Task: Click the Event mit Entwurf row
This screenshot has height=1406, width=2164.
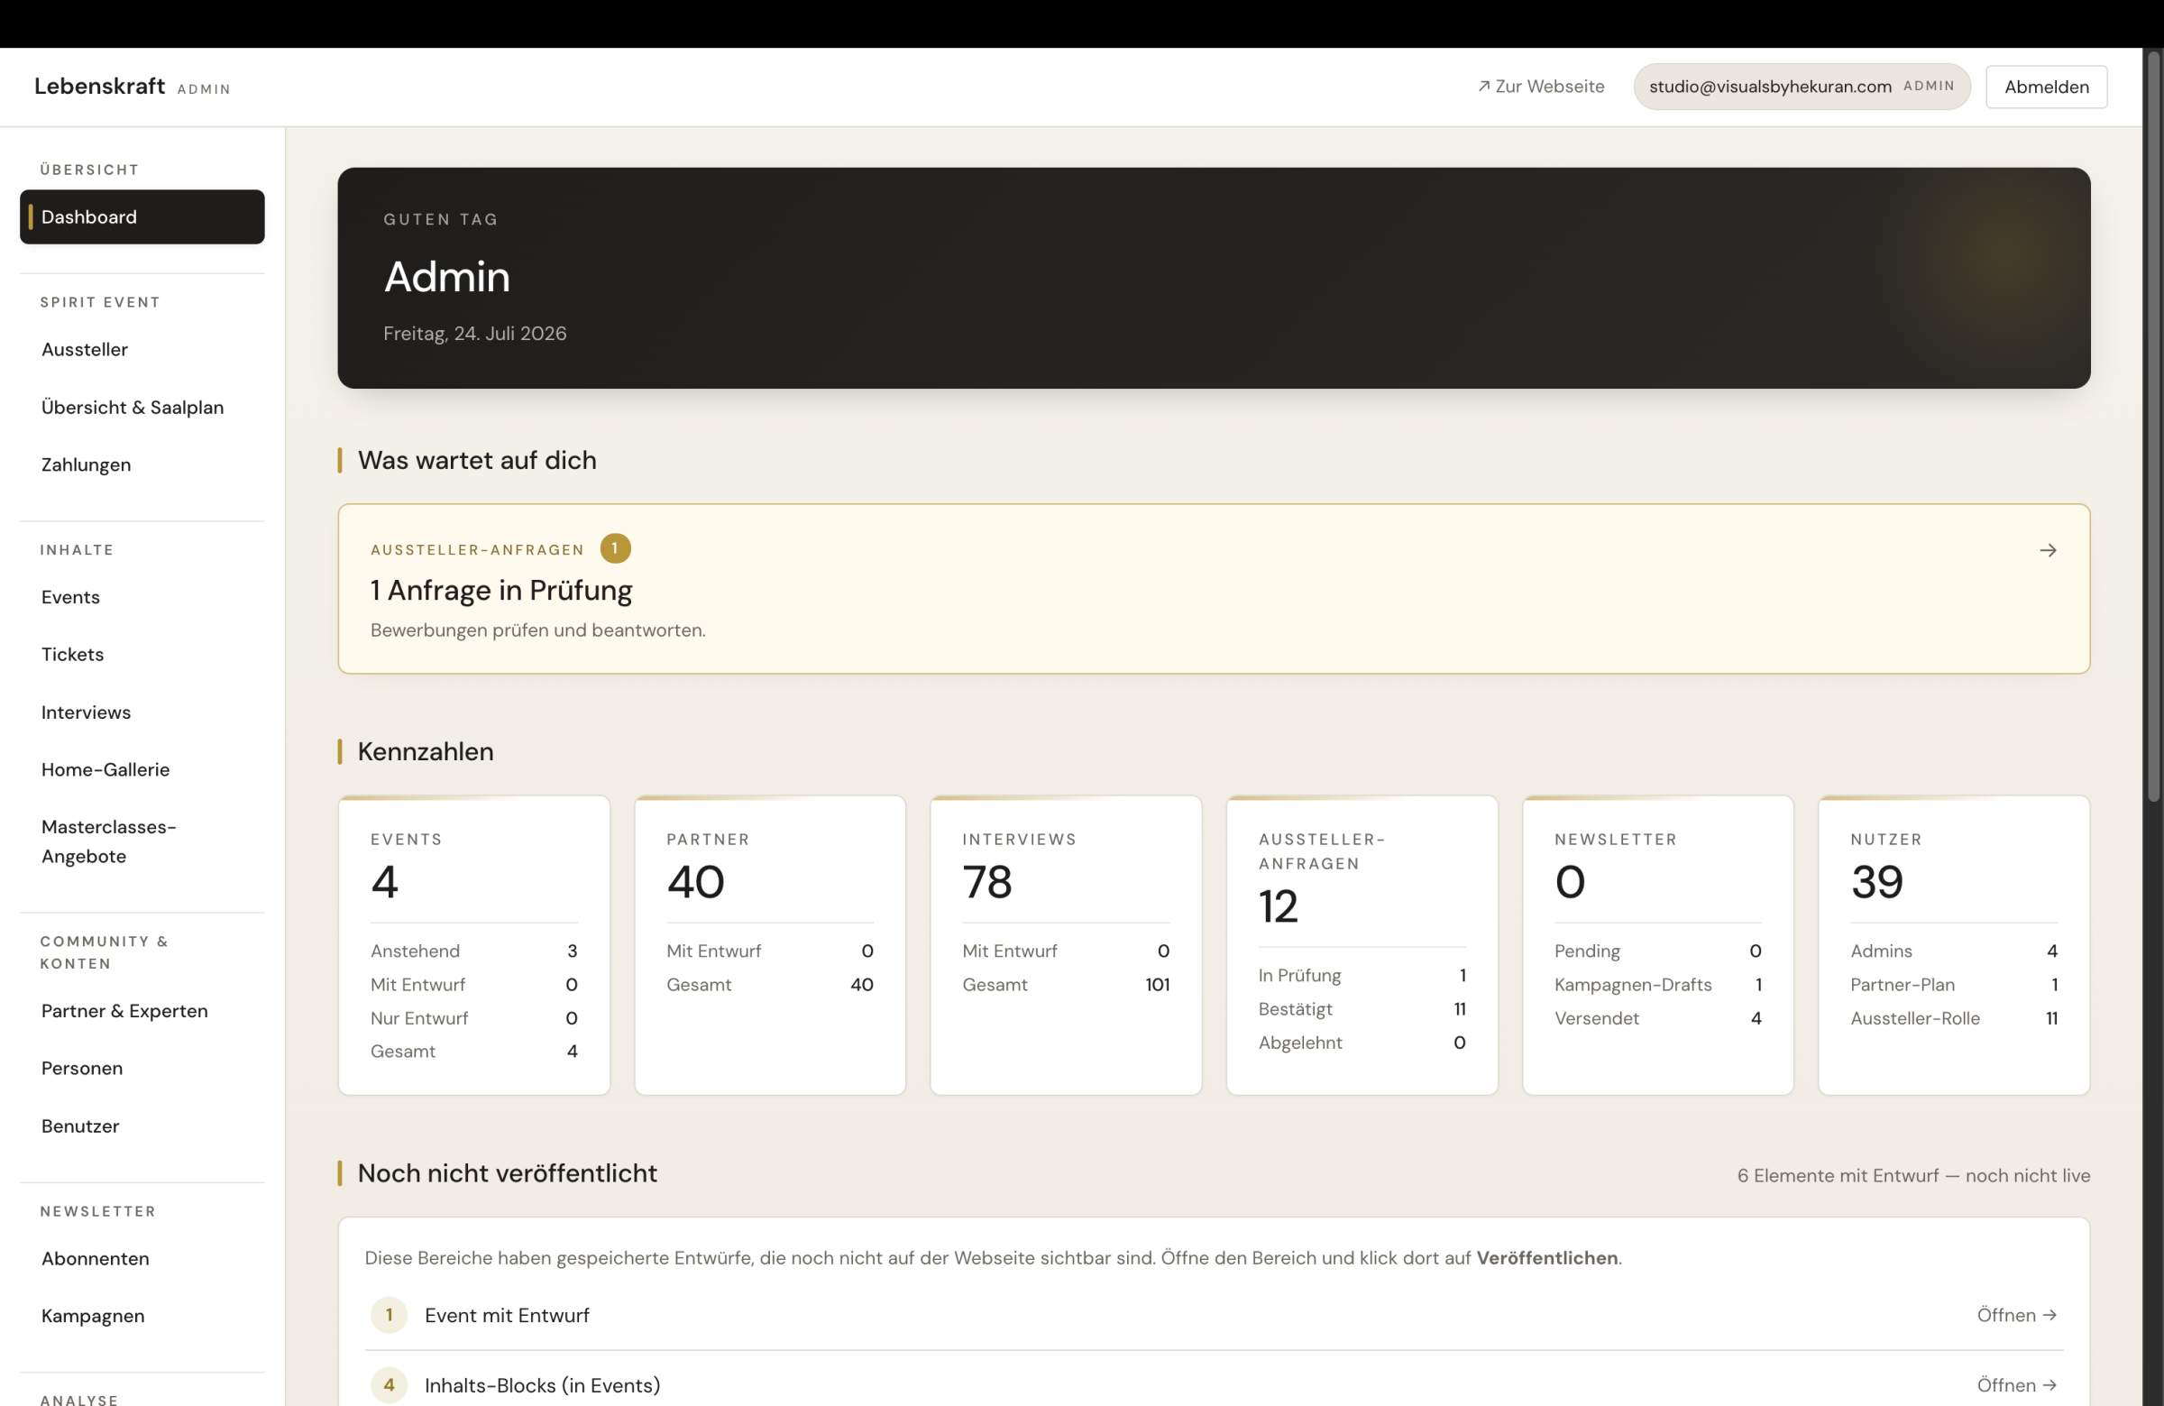Action: point(1213,1315)
